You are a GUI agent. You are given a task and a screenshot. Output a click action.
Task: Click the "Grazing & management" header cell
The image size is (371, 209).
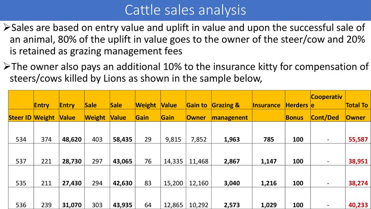tap(230, 111)
